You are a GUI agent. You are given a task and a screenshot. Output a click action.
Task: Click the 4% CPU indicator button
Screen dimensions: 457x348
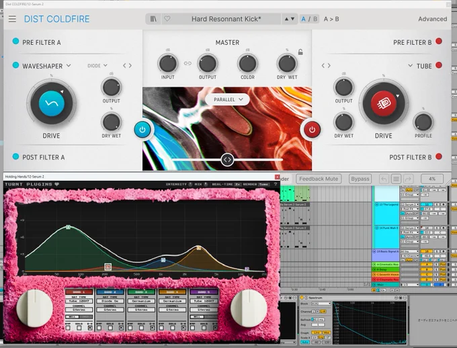[432, 179]
